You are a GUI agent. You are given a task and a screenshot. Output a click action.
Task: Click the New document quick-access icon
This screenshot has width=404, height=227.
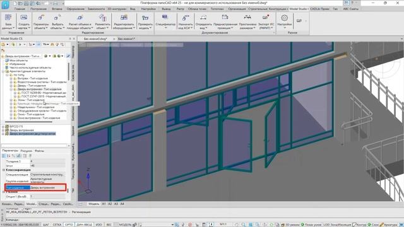(x=15, y=3)
